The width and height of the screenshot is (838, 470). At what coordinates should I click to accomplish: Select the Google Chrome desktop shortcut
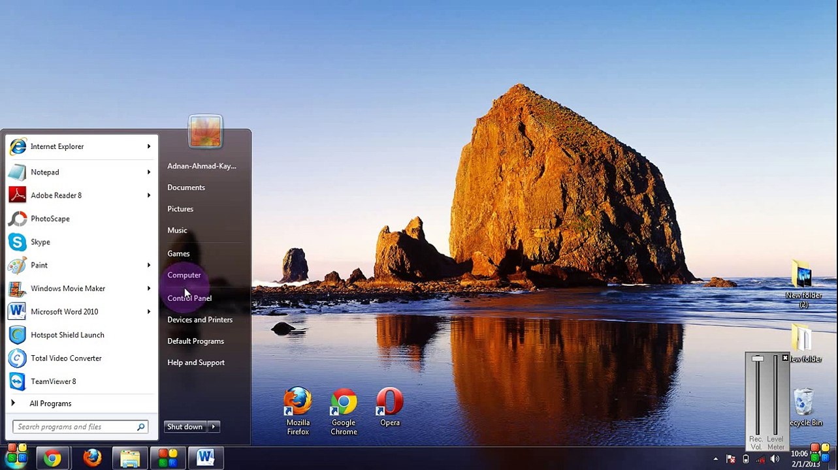point(344,411)
